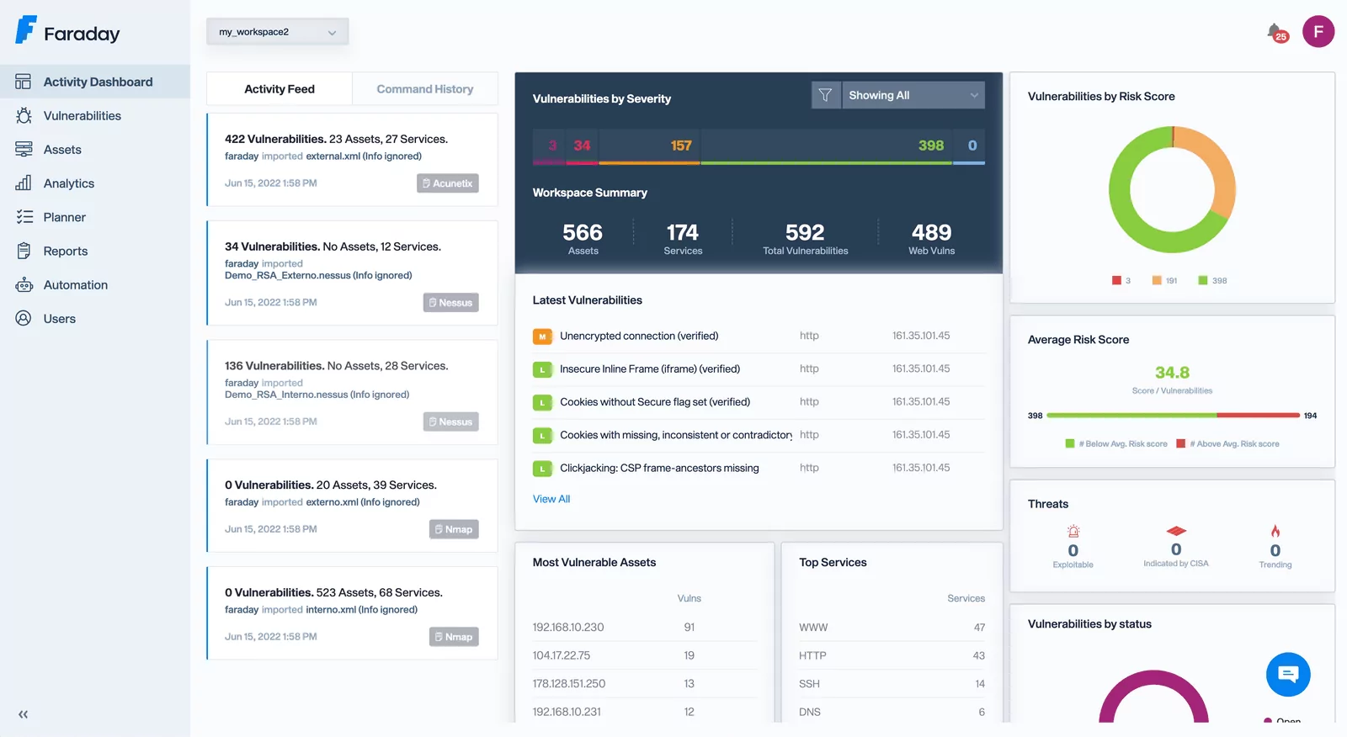The image size is (1347, 737).
Task: Open the Planner checklist icon
Action: (x=24, y=217)
